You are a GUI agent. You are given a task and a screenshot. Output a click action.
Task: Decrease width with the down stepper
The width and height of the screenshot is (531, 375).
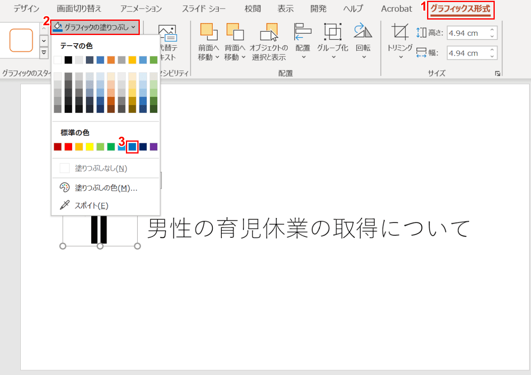click(492, 56)
